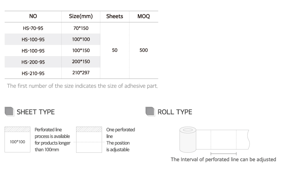The image size is (283, 171).
Task: Click the HS-210-95 product number
Action: pos(33,73)
